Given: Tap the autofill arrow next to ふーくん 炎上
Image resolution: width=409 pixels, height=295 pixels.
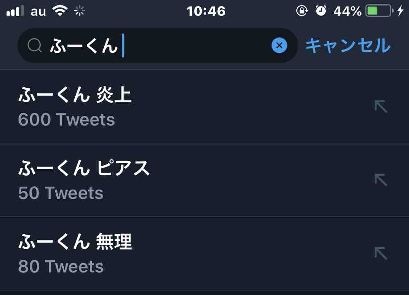Looking at the screenshot, I should [x=381, y=107].
